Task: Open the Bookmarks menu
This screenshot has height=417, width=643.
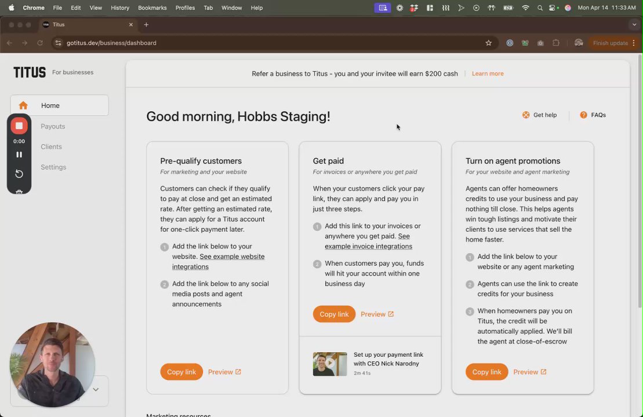Action: pos(152,8)
